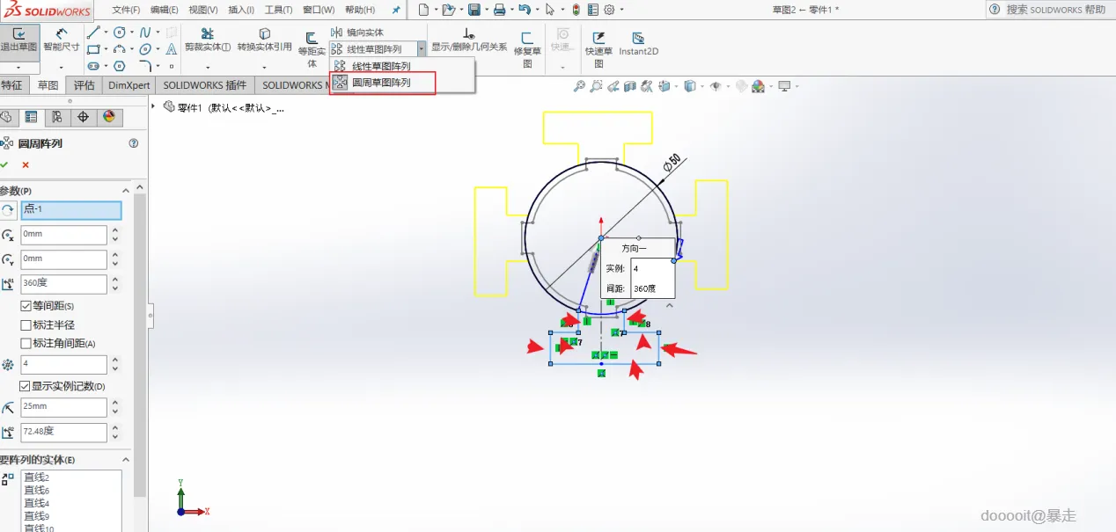Switch to the 评估 tab
Image resolution: width=1116 pixels, height=532 pixels.
84,85
